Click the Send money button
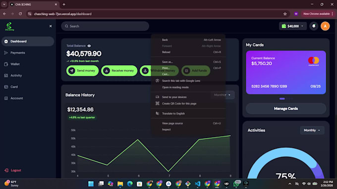The height and width of the screenshot is (189, 337). click(x=83, y=71)
